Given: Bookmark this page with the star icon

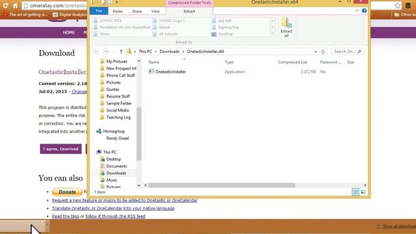Looking at the screenshot, I should click(x=397, y=6).
